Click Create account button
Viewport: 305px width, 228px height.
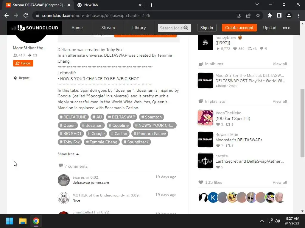pos(239,28)
